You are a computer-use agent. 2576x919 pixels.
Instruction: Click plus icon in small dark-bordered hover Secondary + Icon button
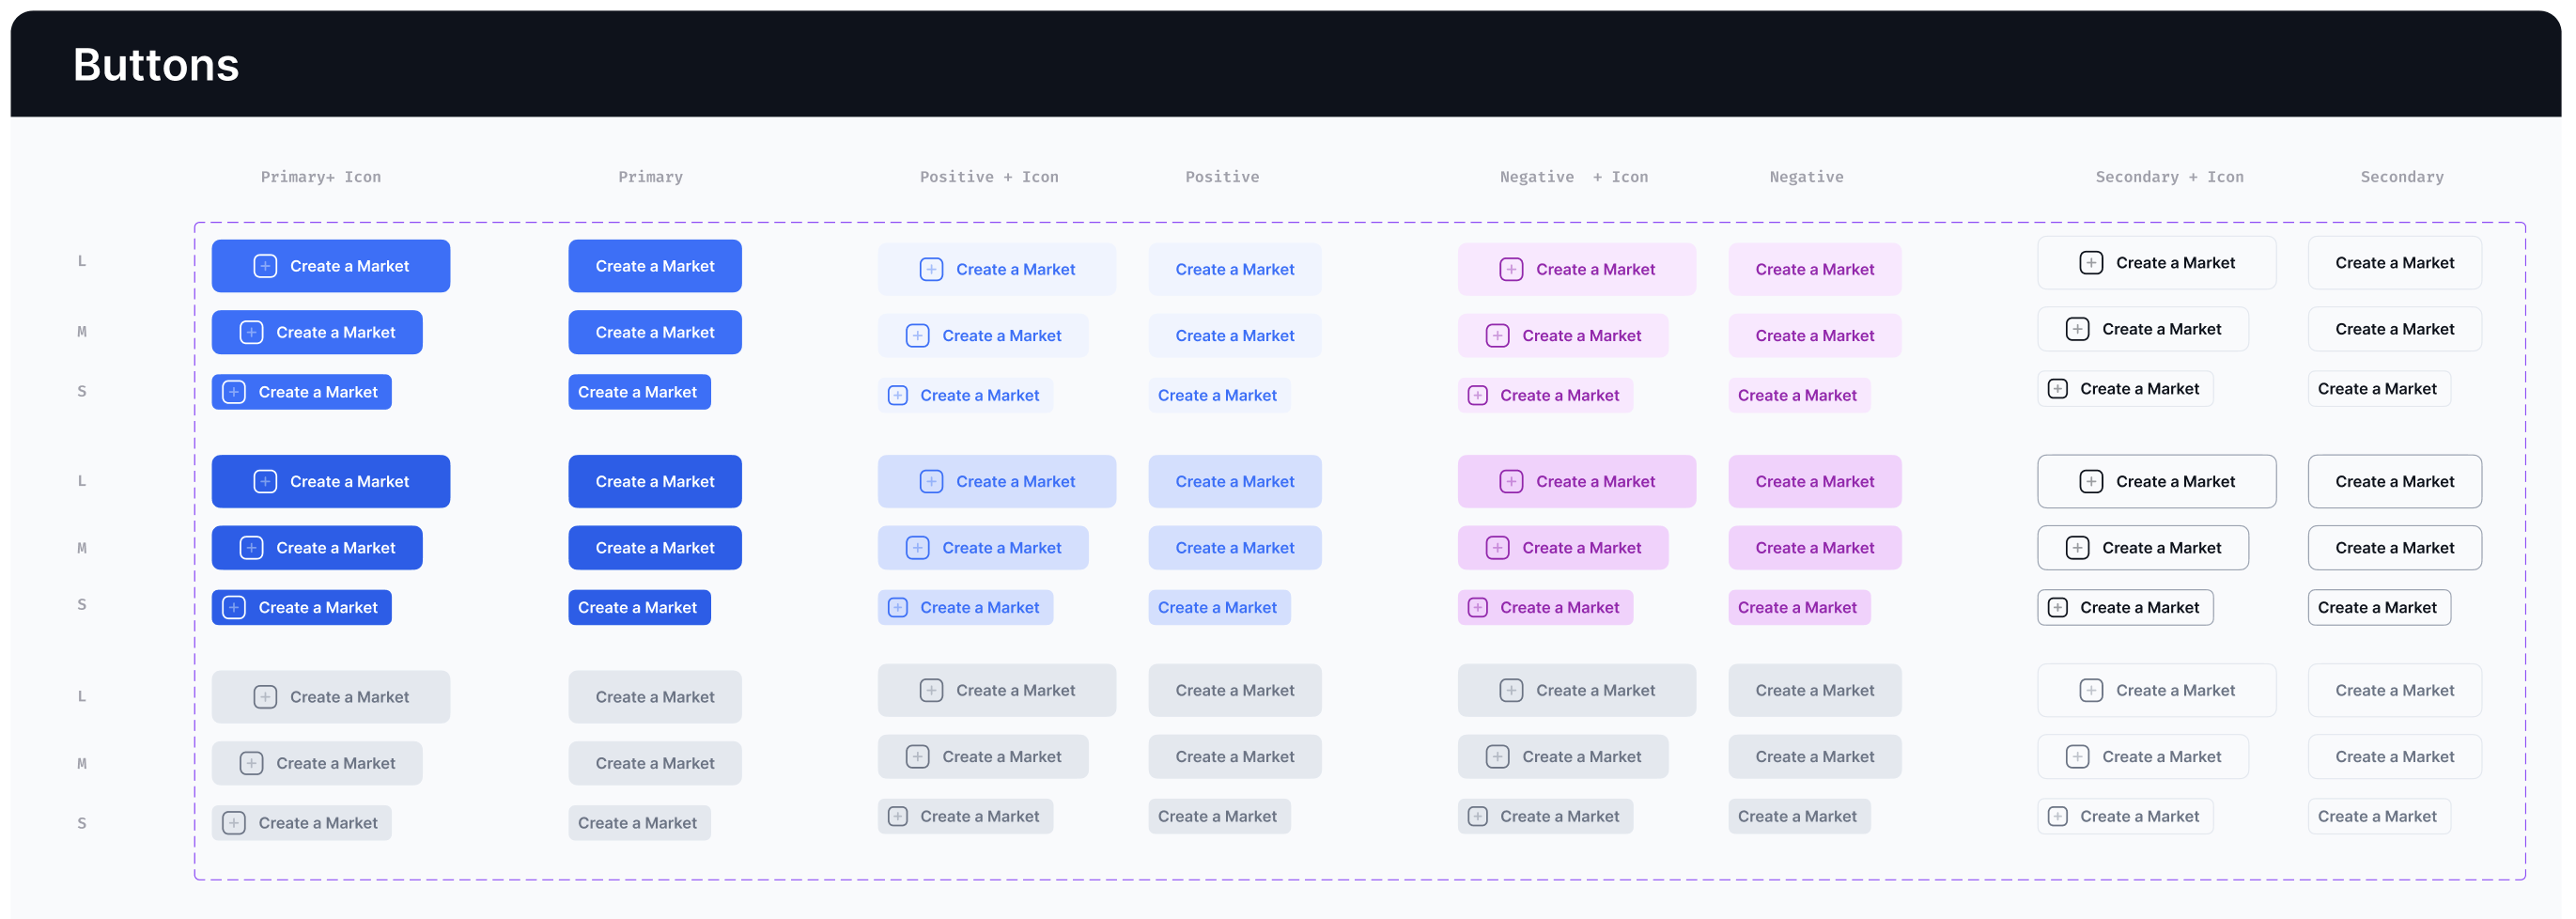[2058, 608]
